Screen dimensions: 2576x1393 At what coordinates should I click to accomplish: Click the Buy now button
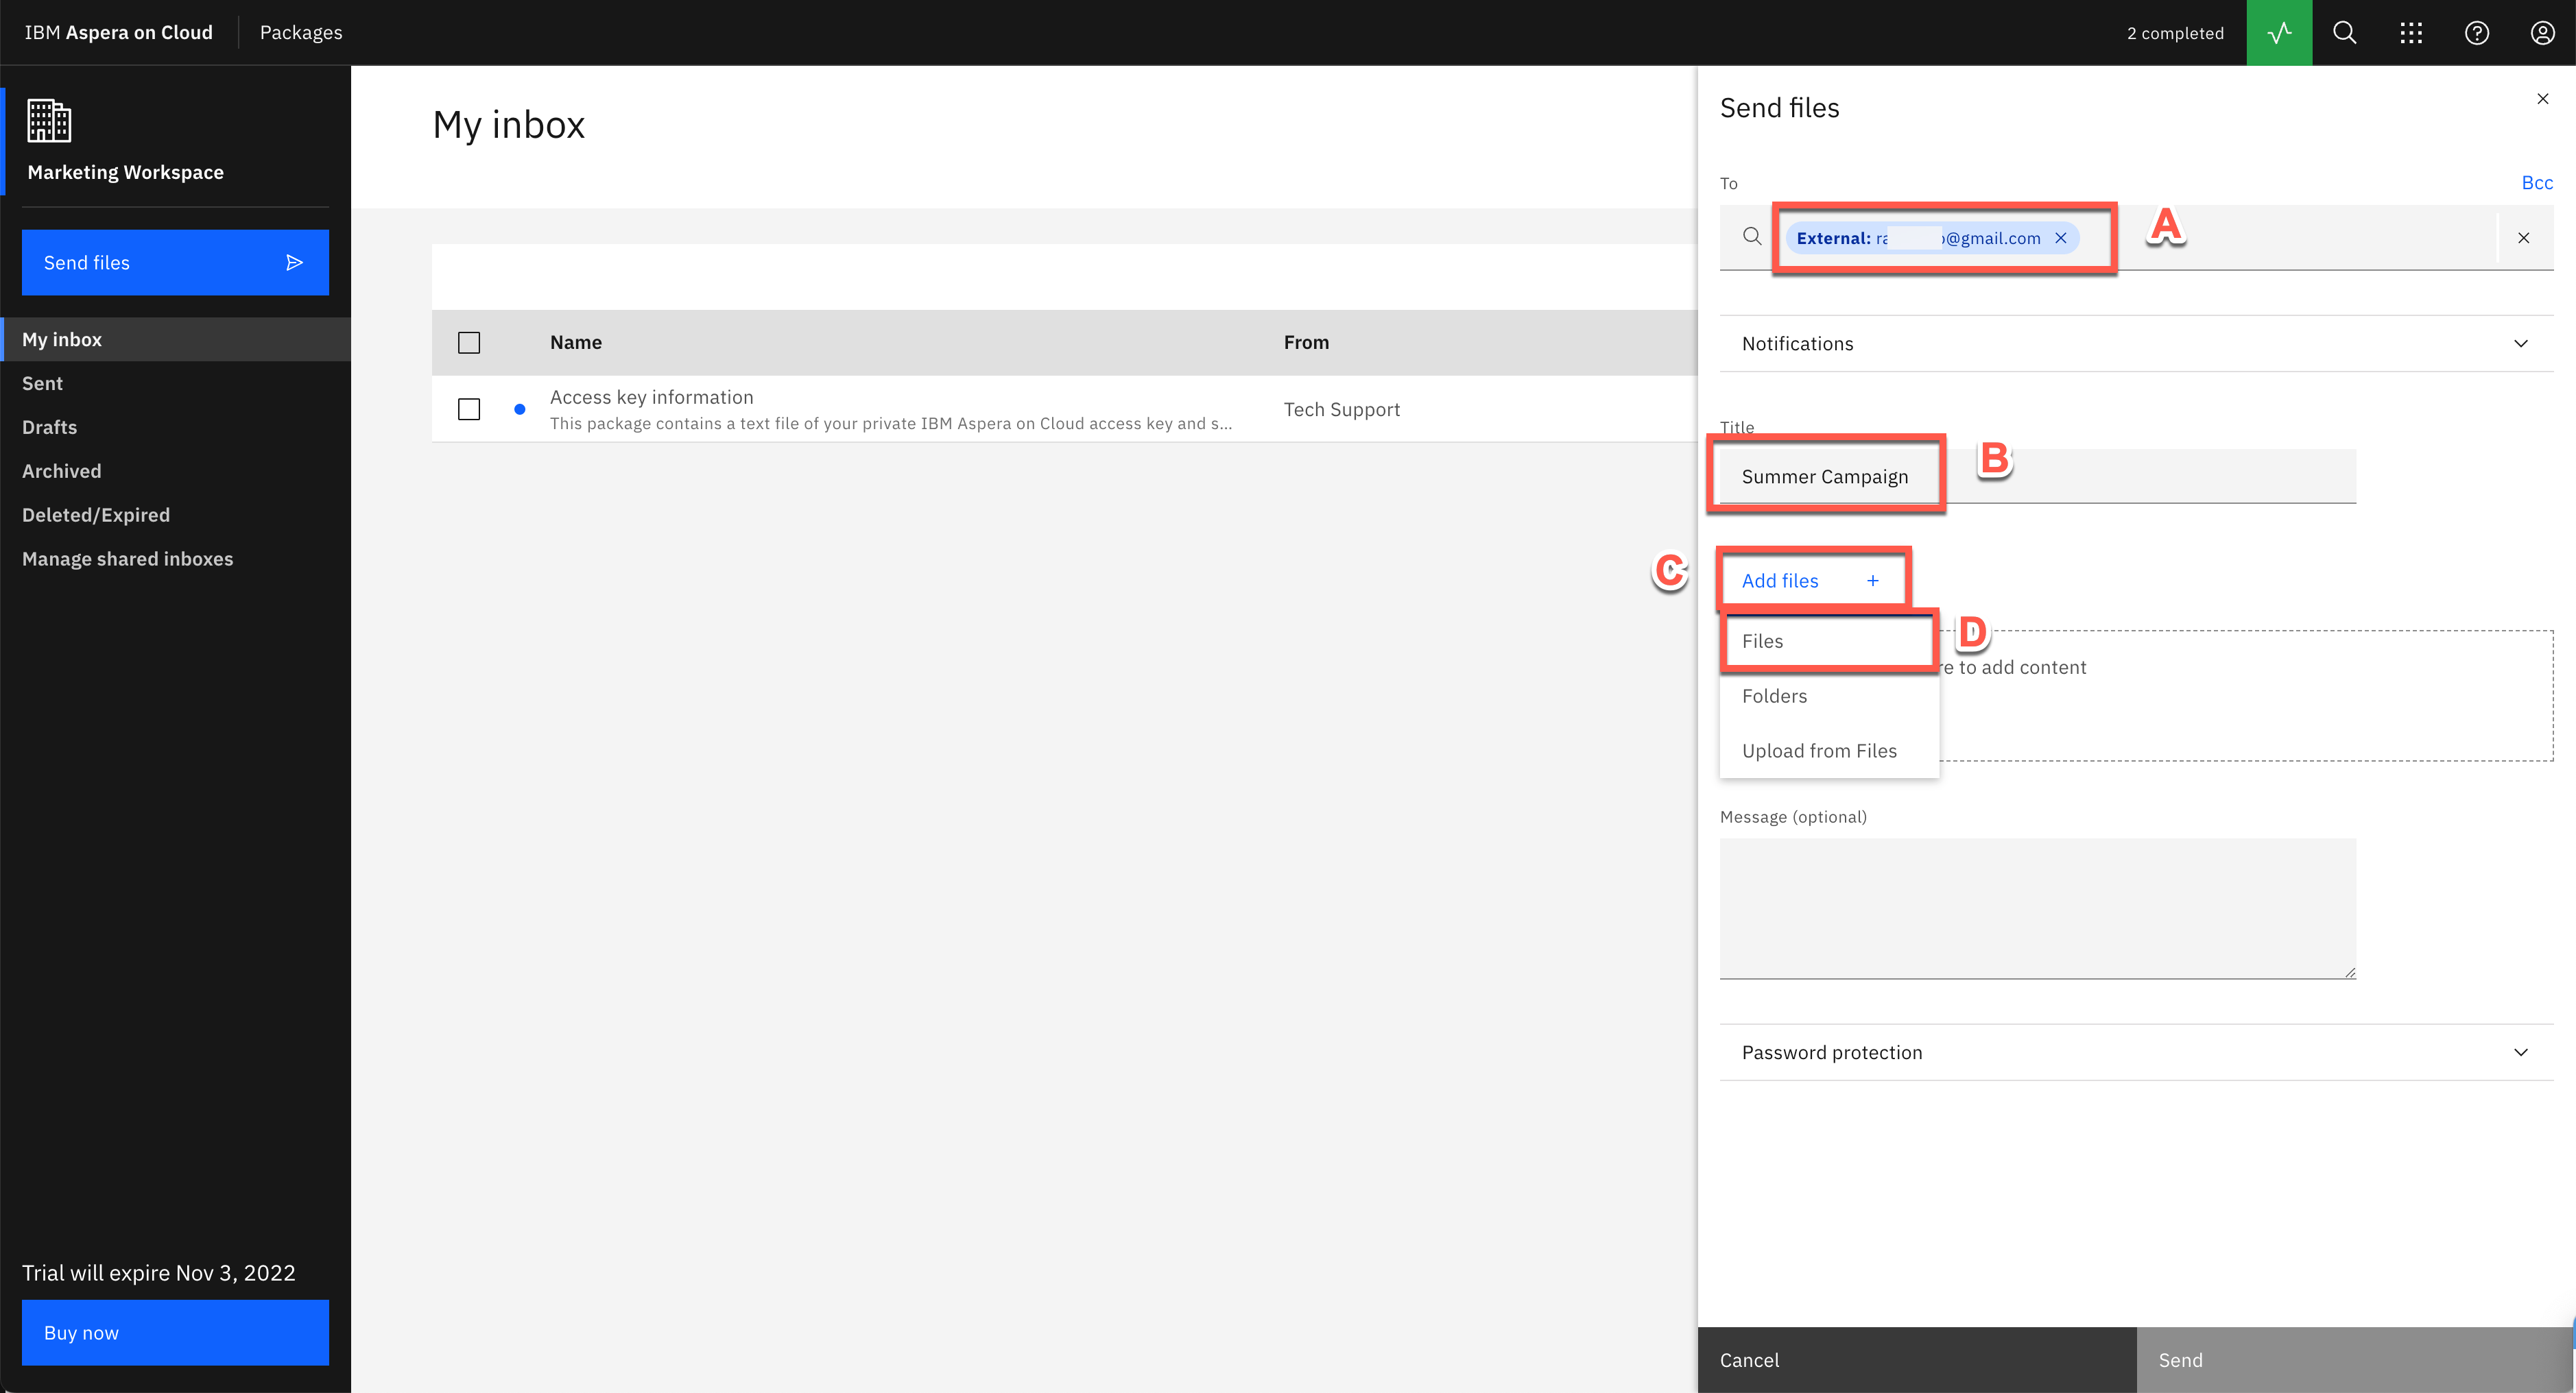click(174, 1332)
